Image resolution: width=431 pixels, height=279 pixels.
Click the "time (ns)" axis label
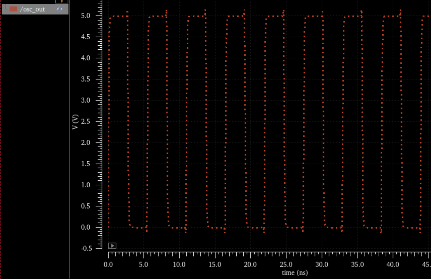pos(295,272)
